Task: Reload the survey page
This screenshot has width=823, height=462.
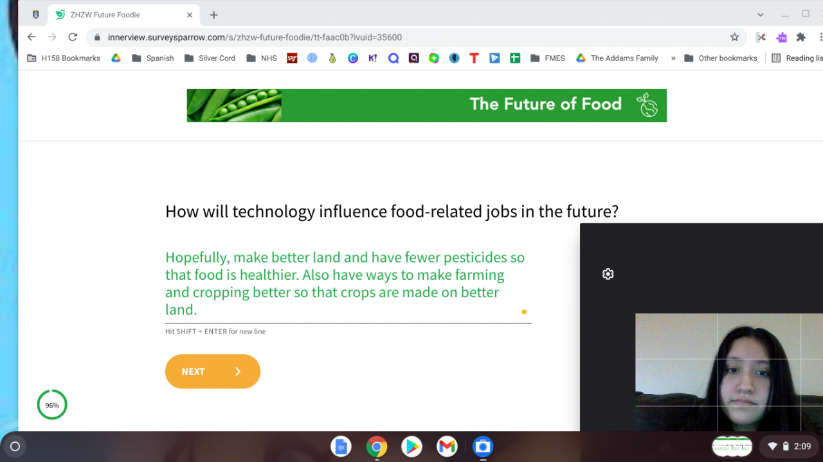Action: [73, 37]
